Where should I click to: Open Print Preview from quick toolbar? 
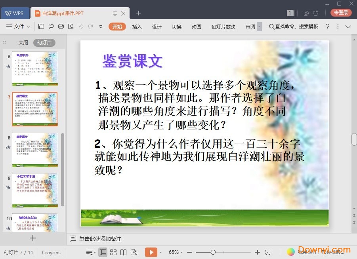point(71,27)
